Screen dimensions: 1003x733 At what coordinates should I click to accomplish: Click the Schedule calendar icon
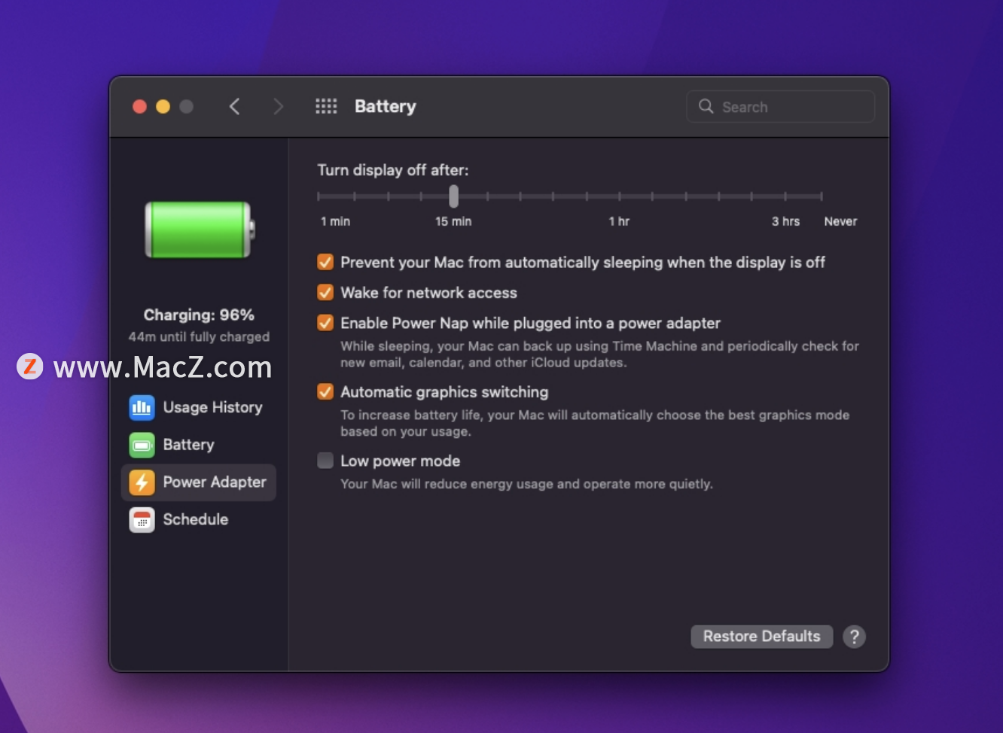pos(142,519)
